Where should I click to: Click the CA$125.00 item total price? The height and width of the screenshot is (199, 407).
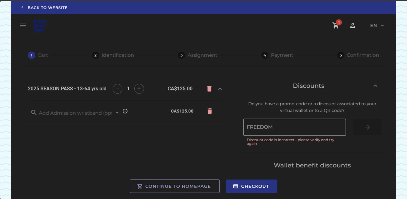point(180,89)
